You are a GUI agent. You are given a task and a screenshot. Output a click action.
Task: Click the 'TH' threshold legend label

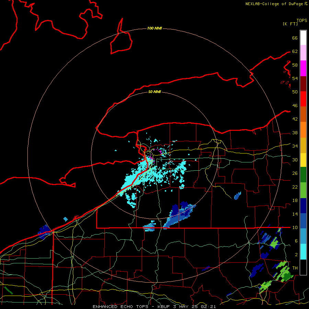click(295, 268)
